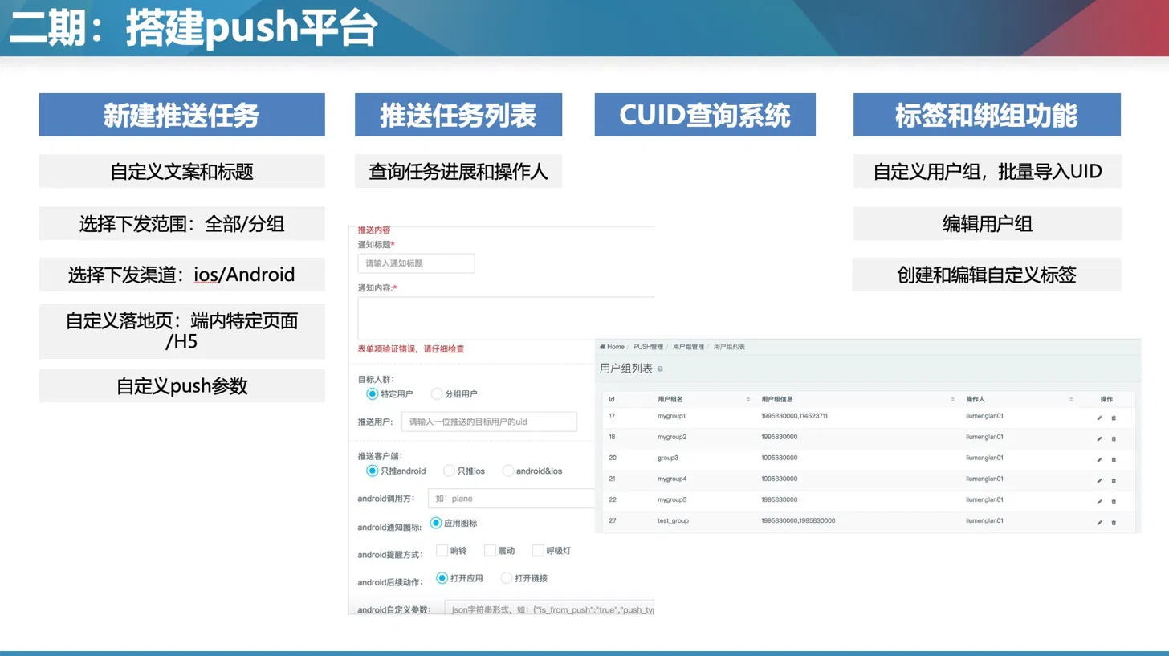This screenshot has width=1169, height=656.
Task: Click the 选择下发渠道：ios/Android box
Action: (x=182, y=275)
